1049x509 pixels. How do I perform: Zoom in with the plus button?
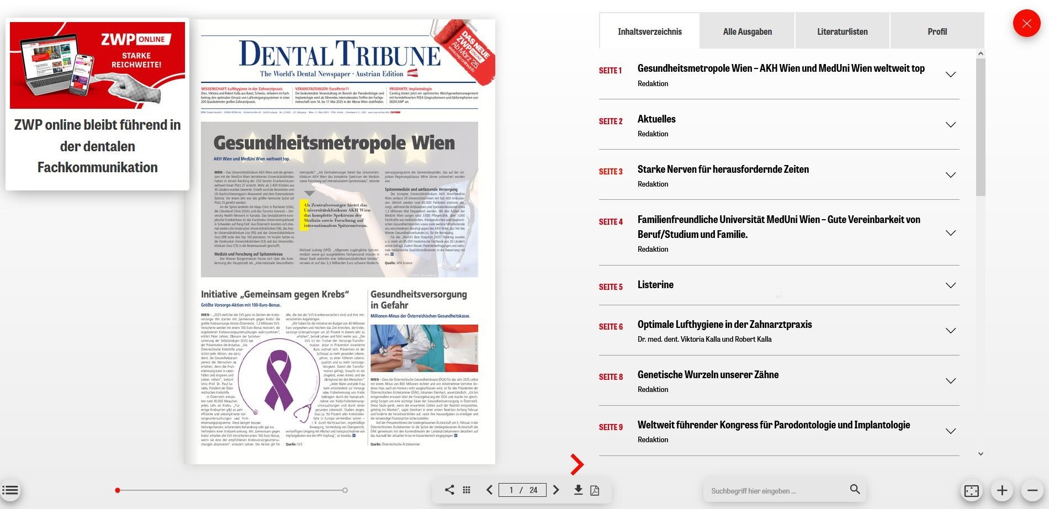[x=1002, y=490]
